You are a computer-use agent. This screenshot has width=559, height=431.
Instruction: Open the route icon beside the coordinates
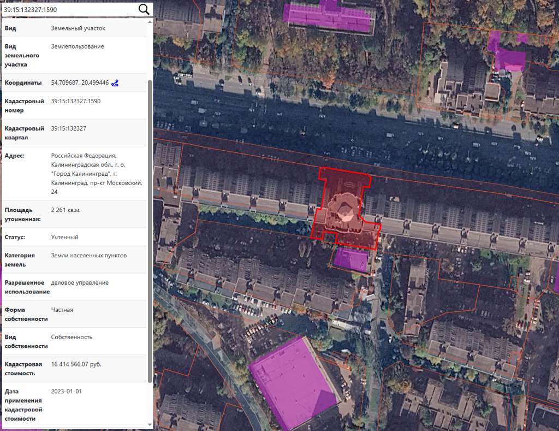[115, 83]
